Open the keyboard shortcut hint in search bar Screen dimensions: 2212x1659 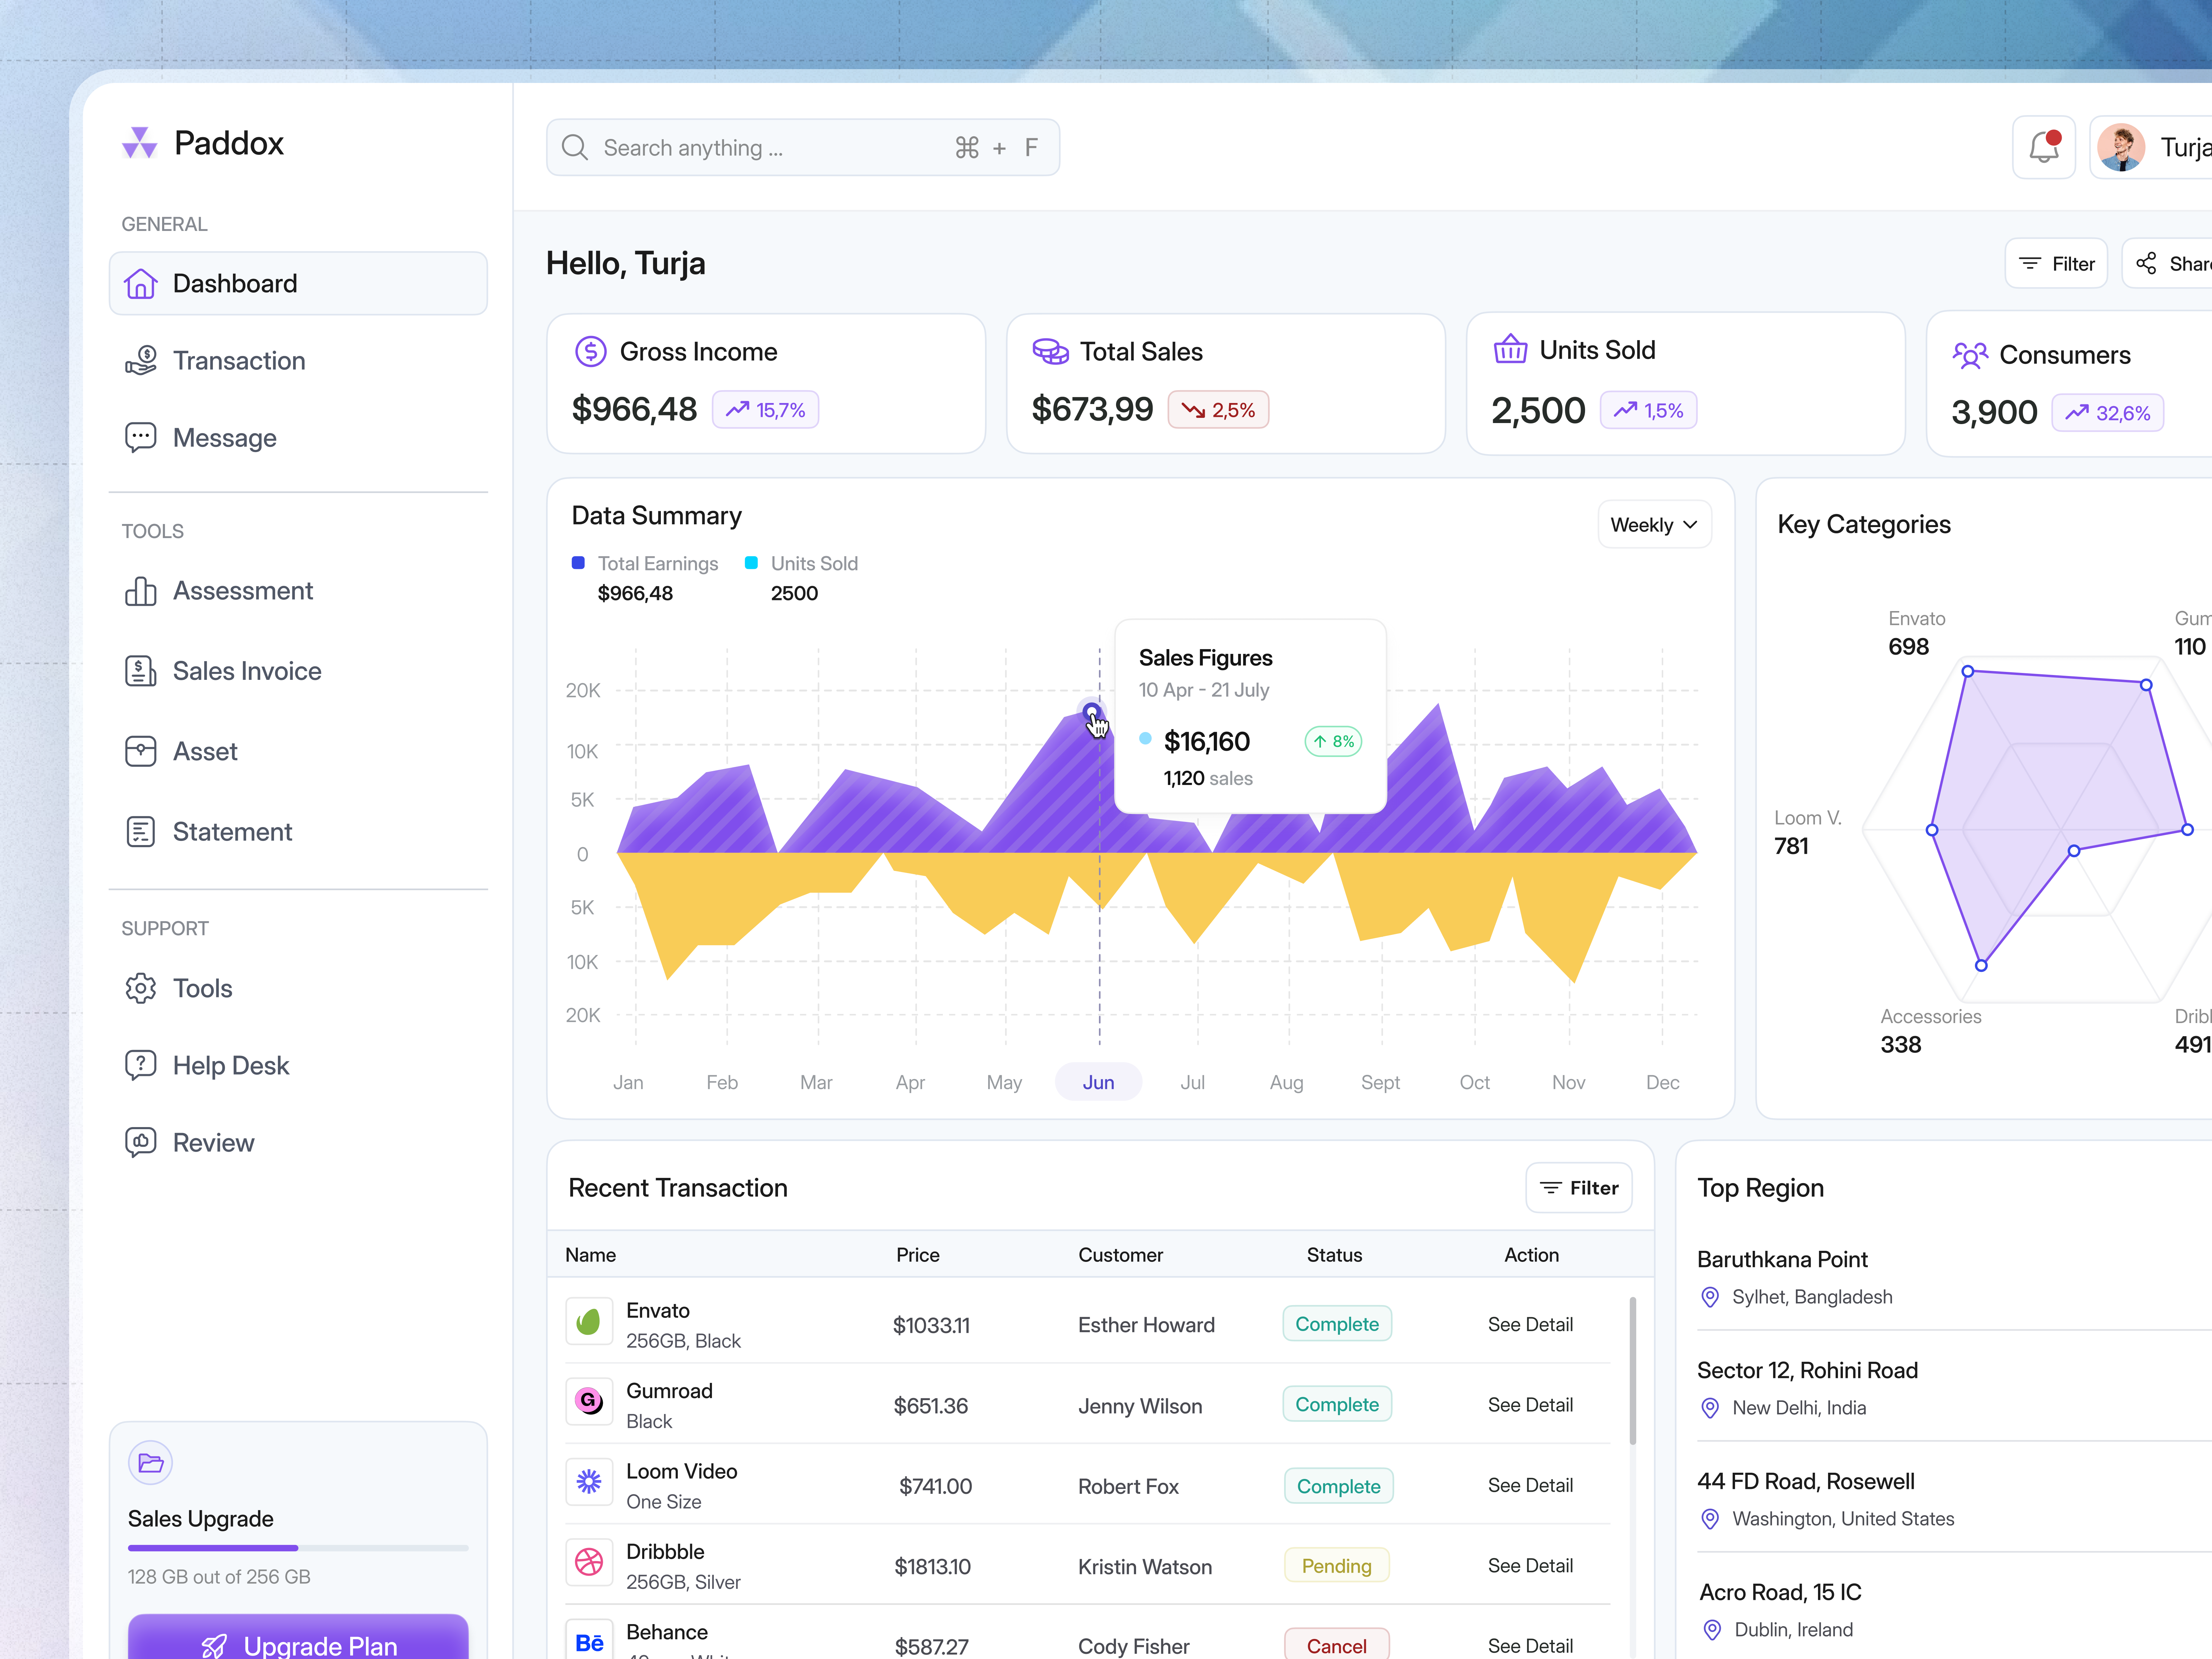(x=998, y=147)
